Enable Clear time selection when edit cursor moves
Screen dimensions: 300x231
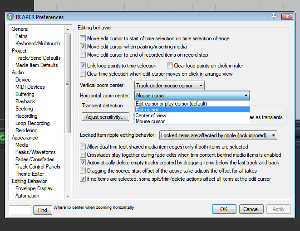coord(83,74)
